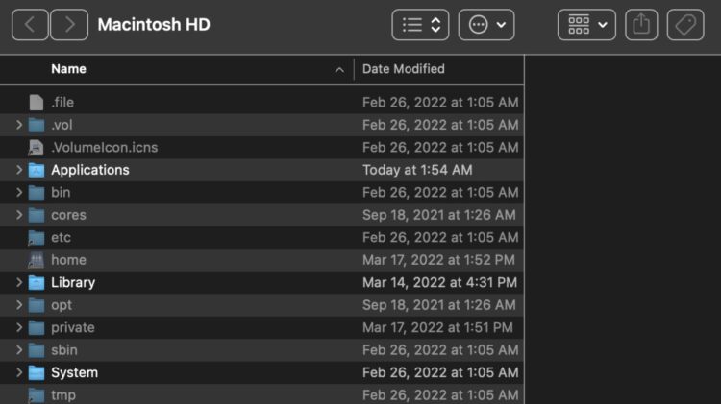Viewport: 721px width, 404px height.
Task: Expand the Library folder disclosure arrow
Action: tap(19, 283)
